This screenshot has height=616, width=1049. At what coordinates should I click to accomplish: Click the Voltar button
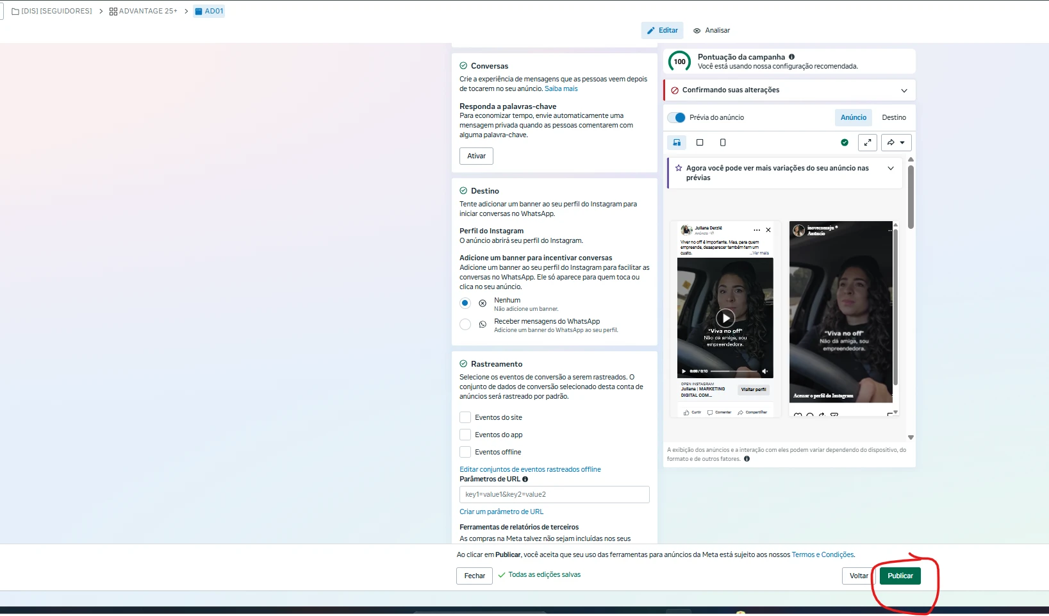(x=859, y=576)
